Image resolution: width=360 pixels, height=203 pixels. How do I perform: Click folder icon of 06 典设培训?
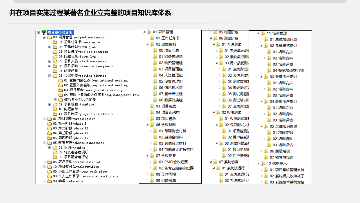pos(266,151)
